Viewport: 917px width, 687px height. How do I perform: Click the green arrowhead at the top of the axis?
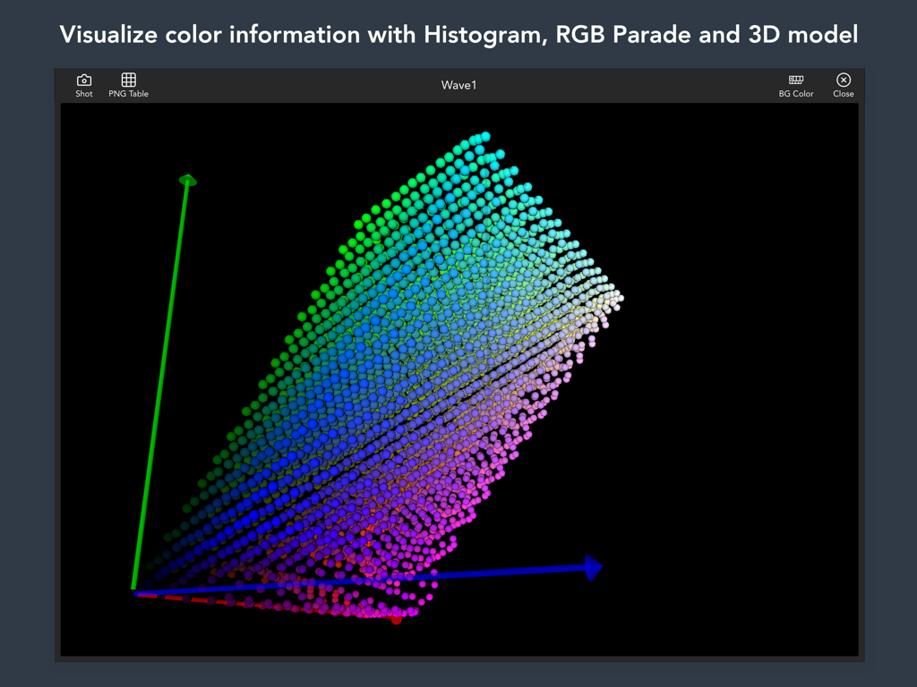pos(188,181)
